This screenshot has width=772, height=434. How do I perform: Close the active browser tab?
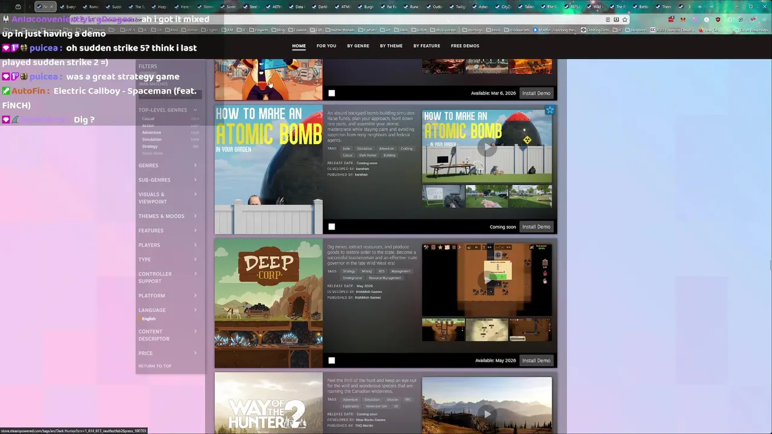(x=51, y=7)
